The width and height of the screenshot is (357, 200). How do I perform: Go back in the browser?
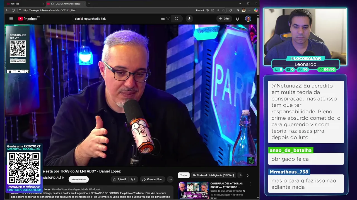tap(7, 10)
